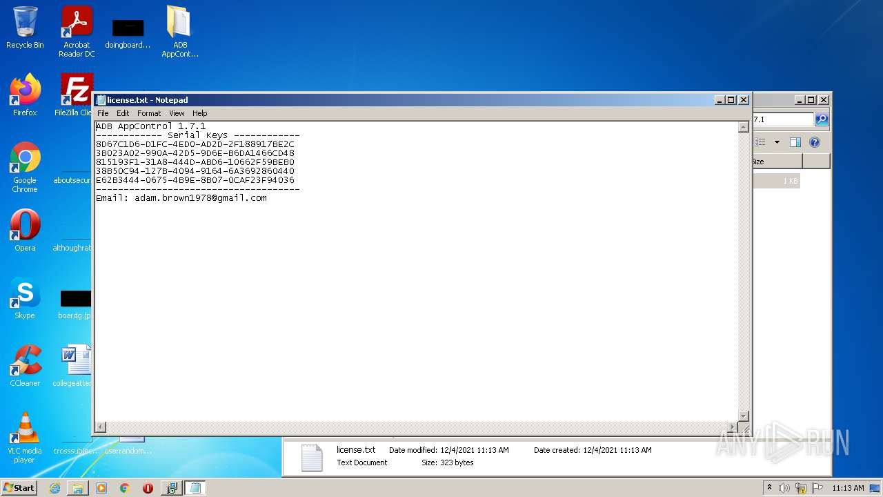Image resolution: width=883 pixels, height=497 pixels.
Task: Toggle the Explorer preview pane icon
Action: (x=795, y=142)
